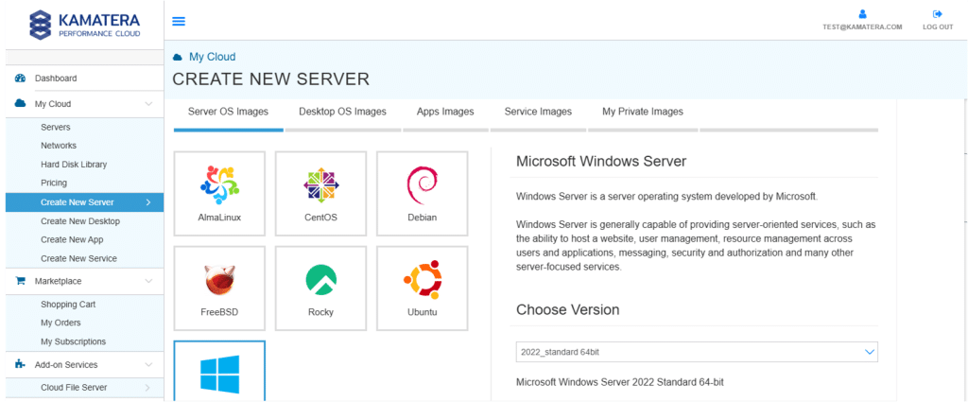Open the Service Images tab
Screen dimensions: 968x402
pyautogui.click(x=538, y=112)
